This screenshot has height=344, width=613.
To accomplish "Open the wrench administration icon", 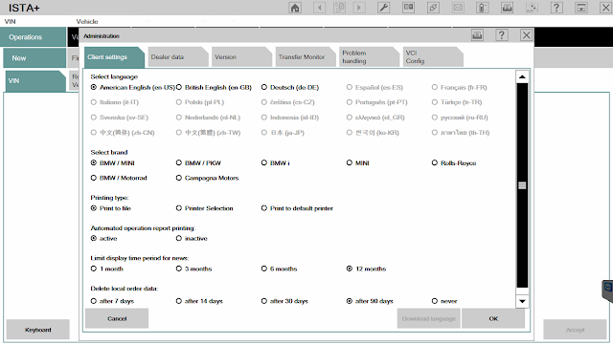I will click(x=383, y=8).
